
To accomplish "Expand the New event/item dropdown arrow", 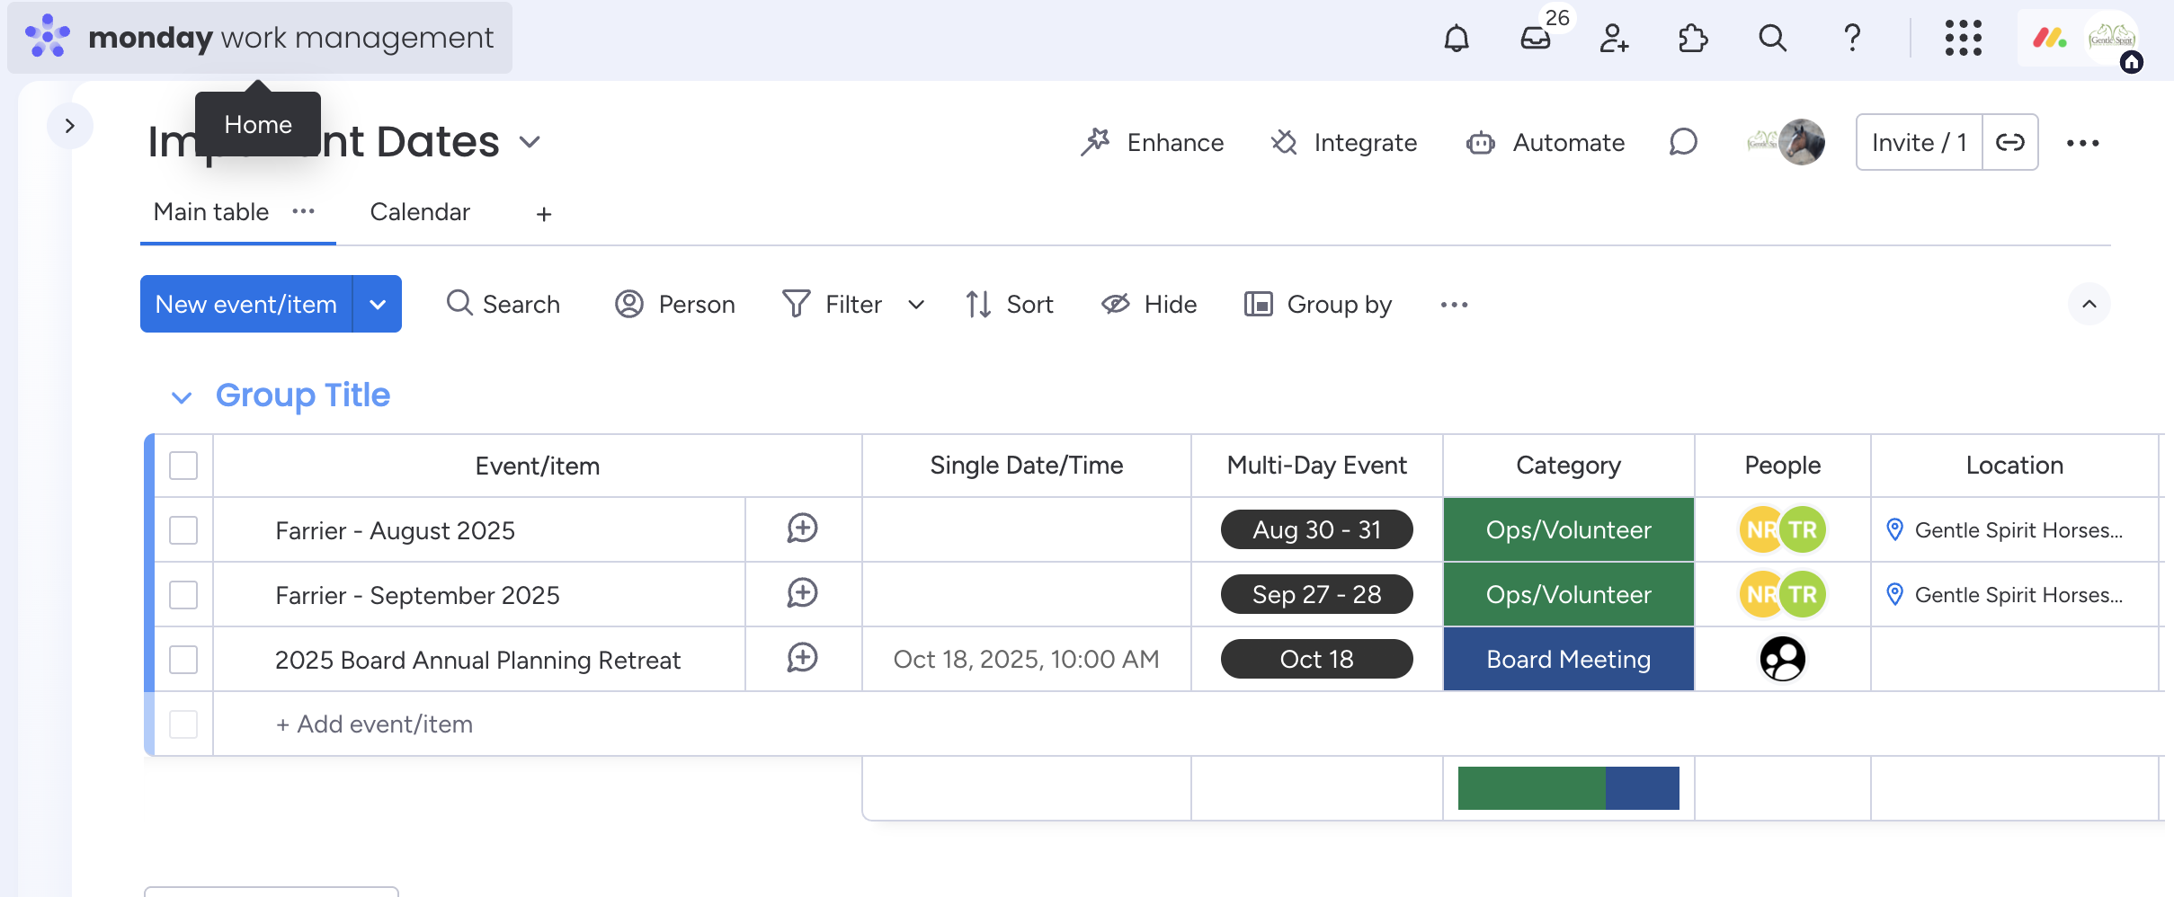I will pyautogui.click(x=378, y=305).
